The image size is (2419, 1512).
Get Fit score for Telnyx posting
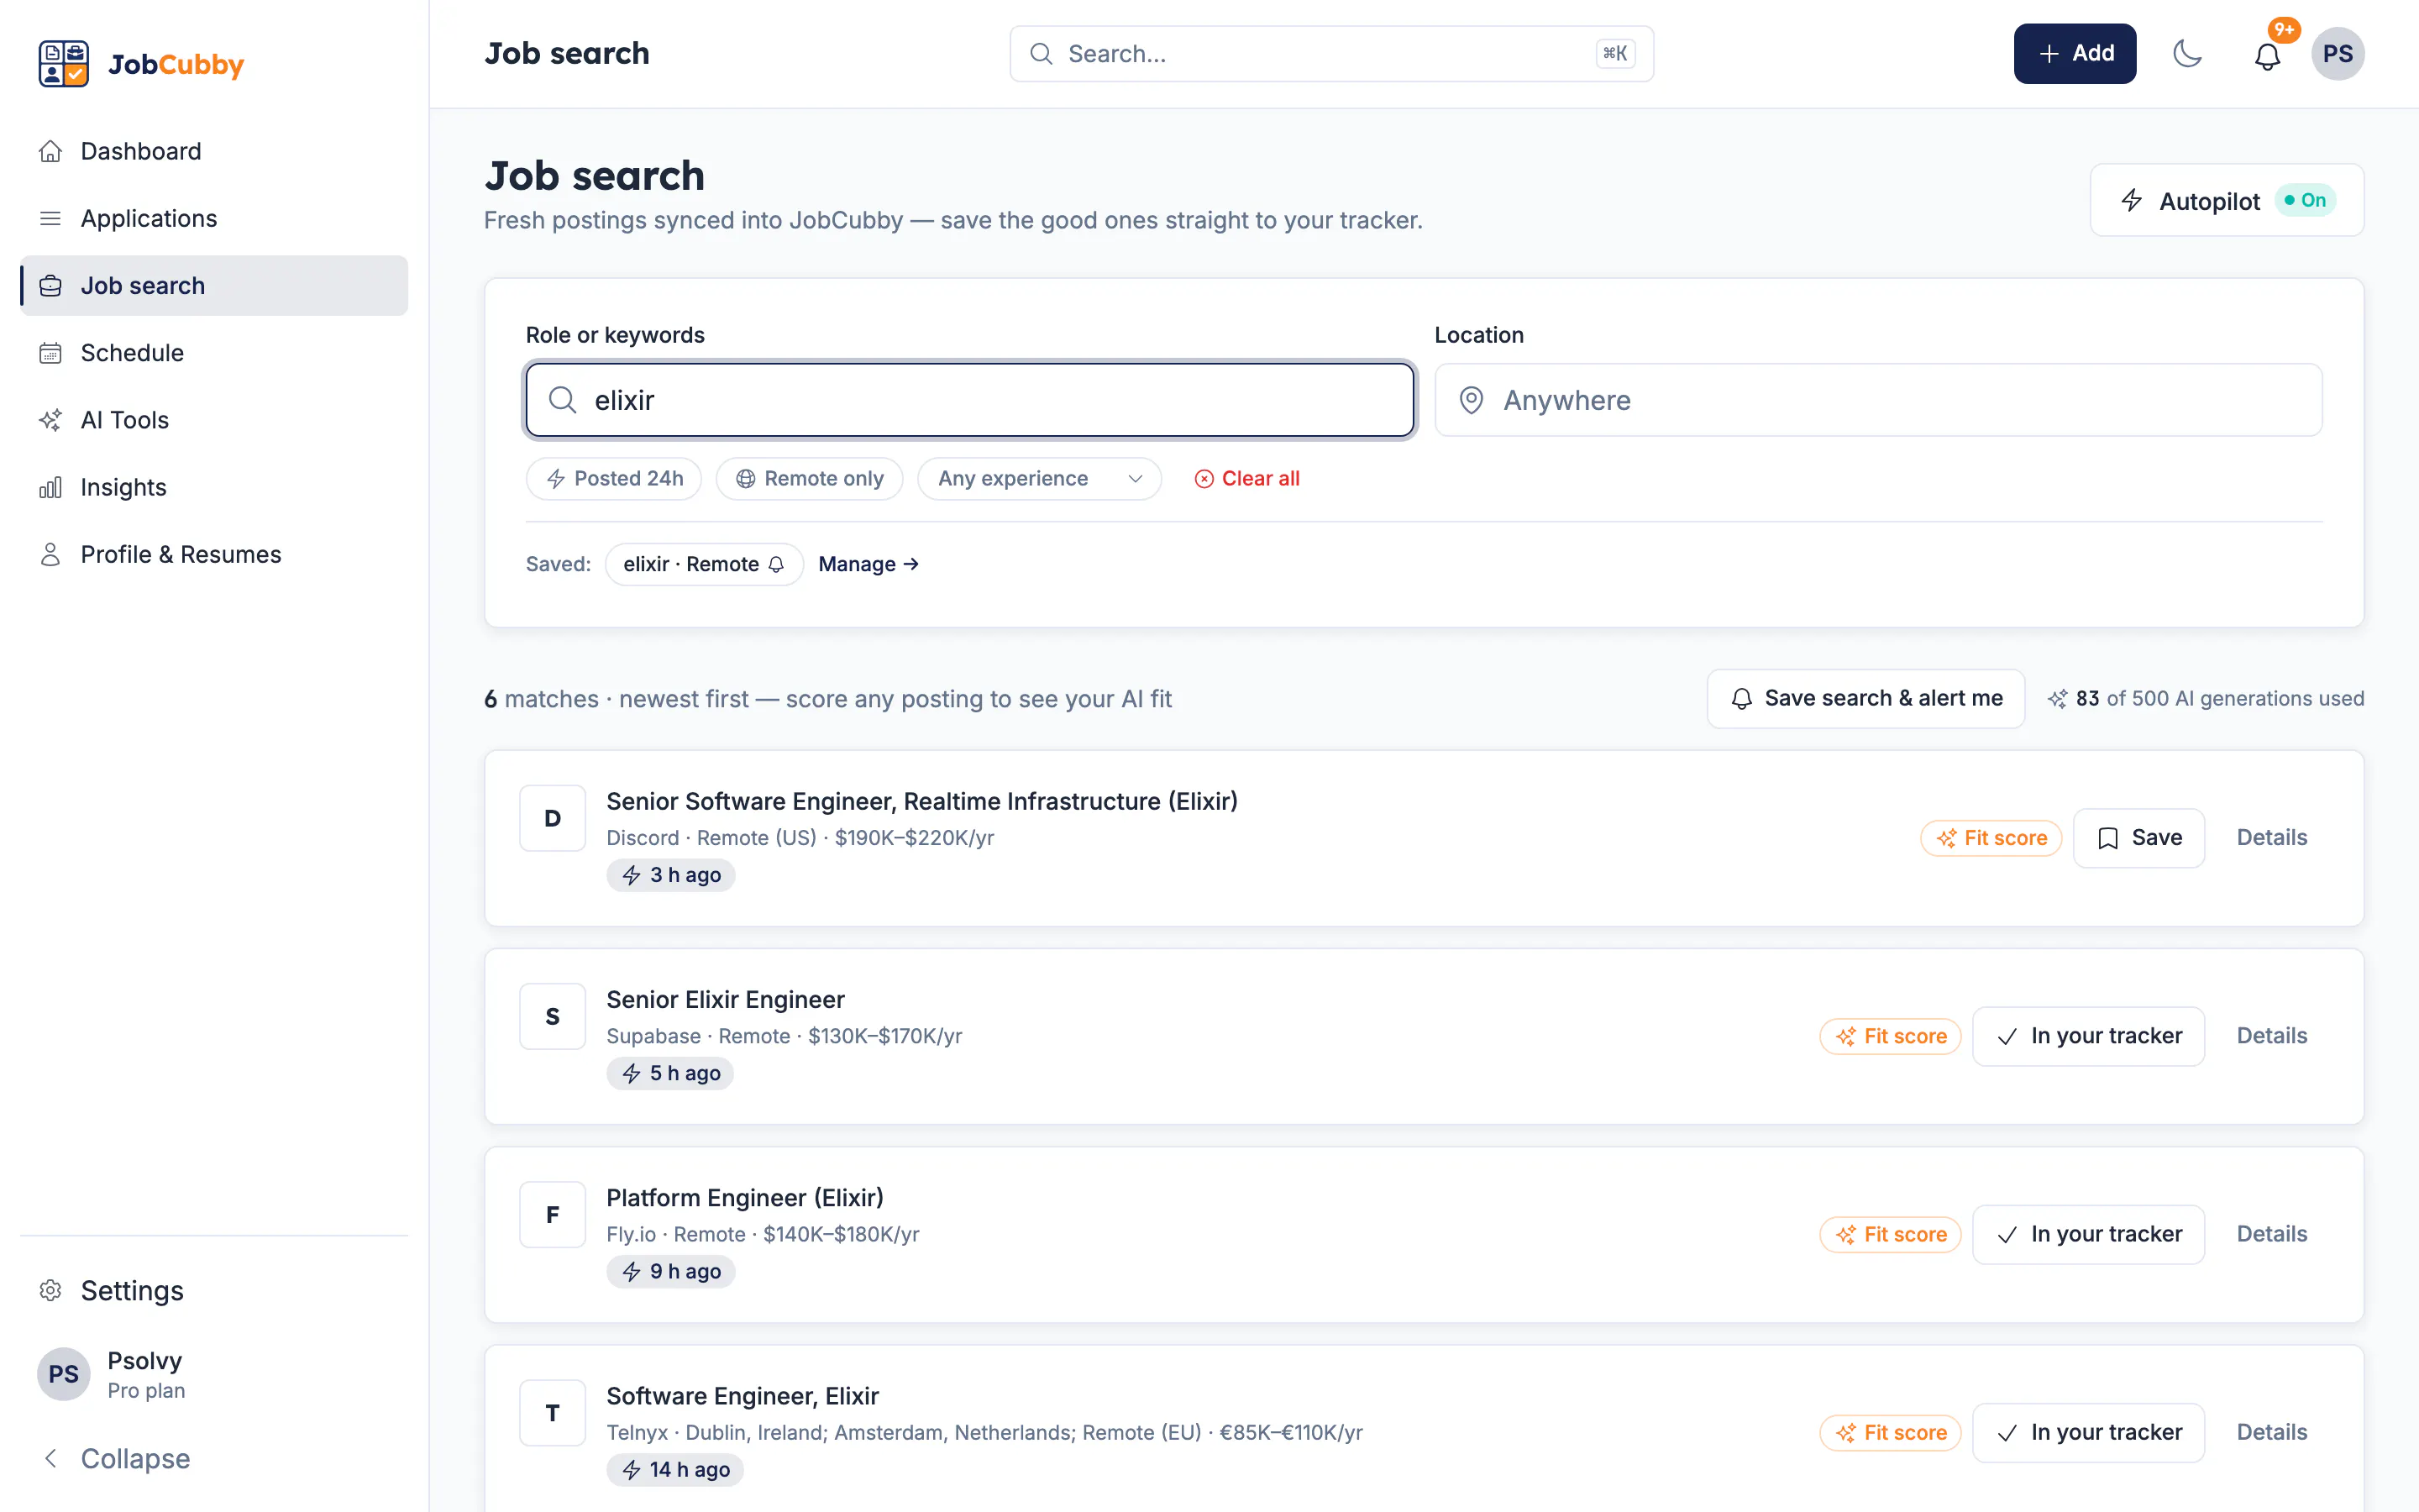1890,1432
